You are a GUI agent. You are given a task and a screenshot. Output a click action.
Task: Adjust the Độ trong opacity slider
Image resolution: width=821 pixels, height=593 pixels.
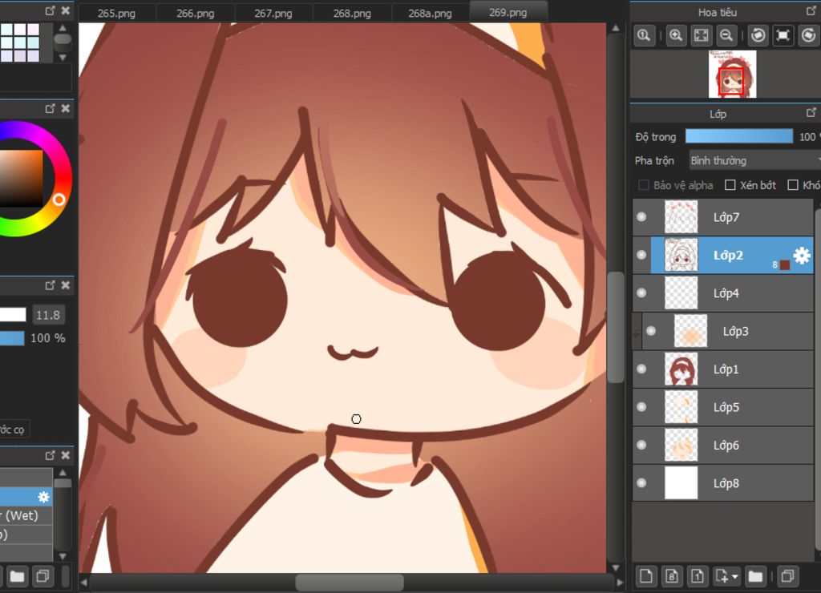738,136
